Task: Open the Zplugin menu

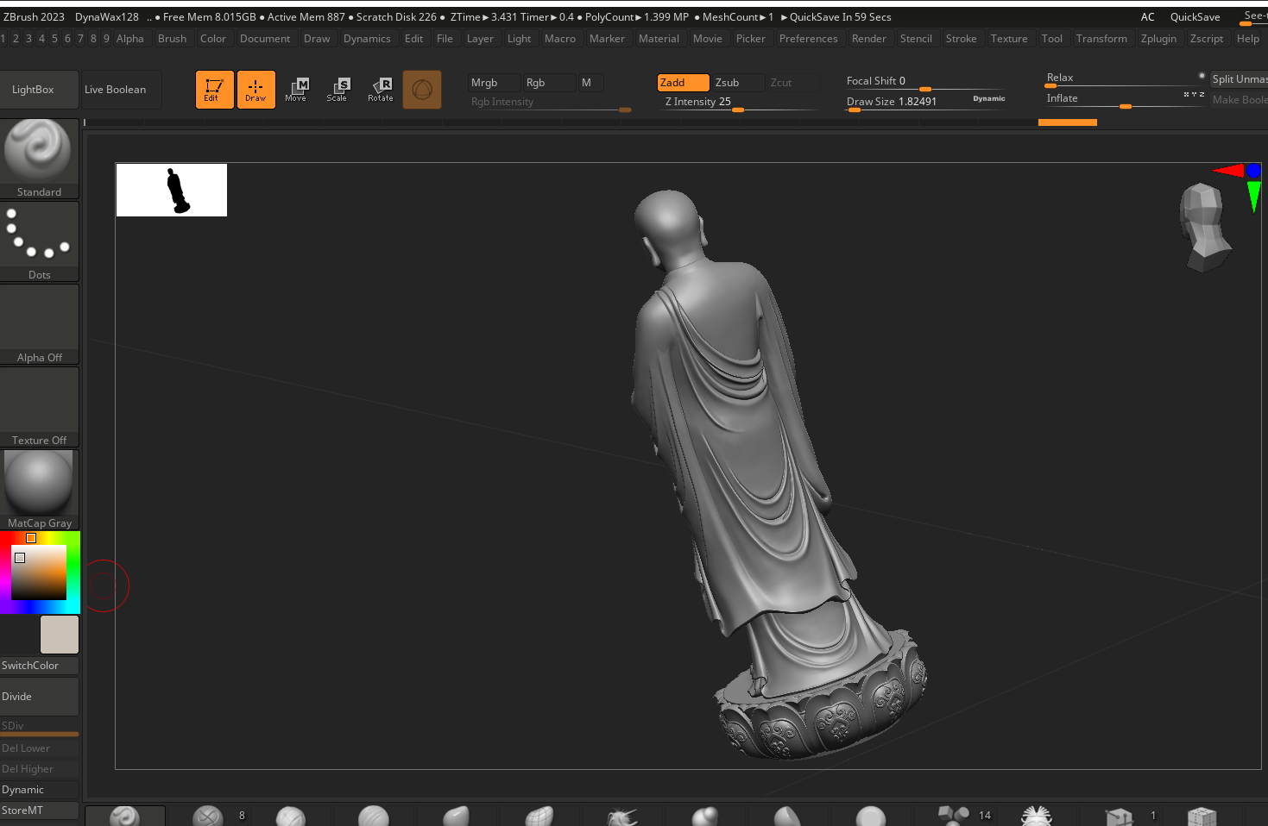Action: click(x=1158, y=39)
